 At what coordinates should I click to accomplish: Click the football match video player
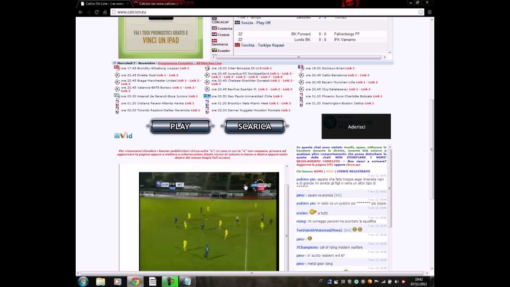click(209, 222)
